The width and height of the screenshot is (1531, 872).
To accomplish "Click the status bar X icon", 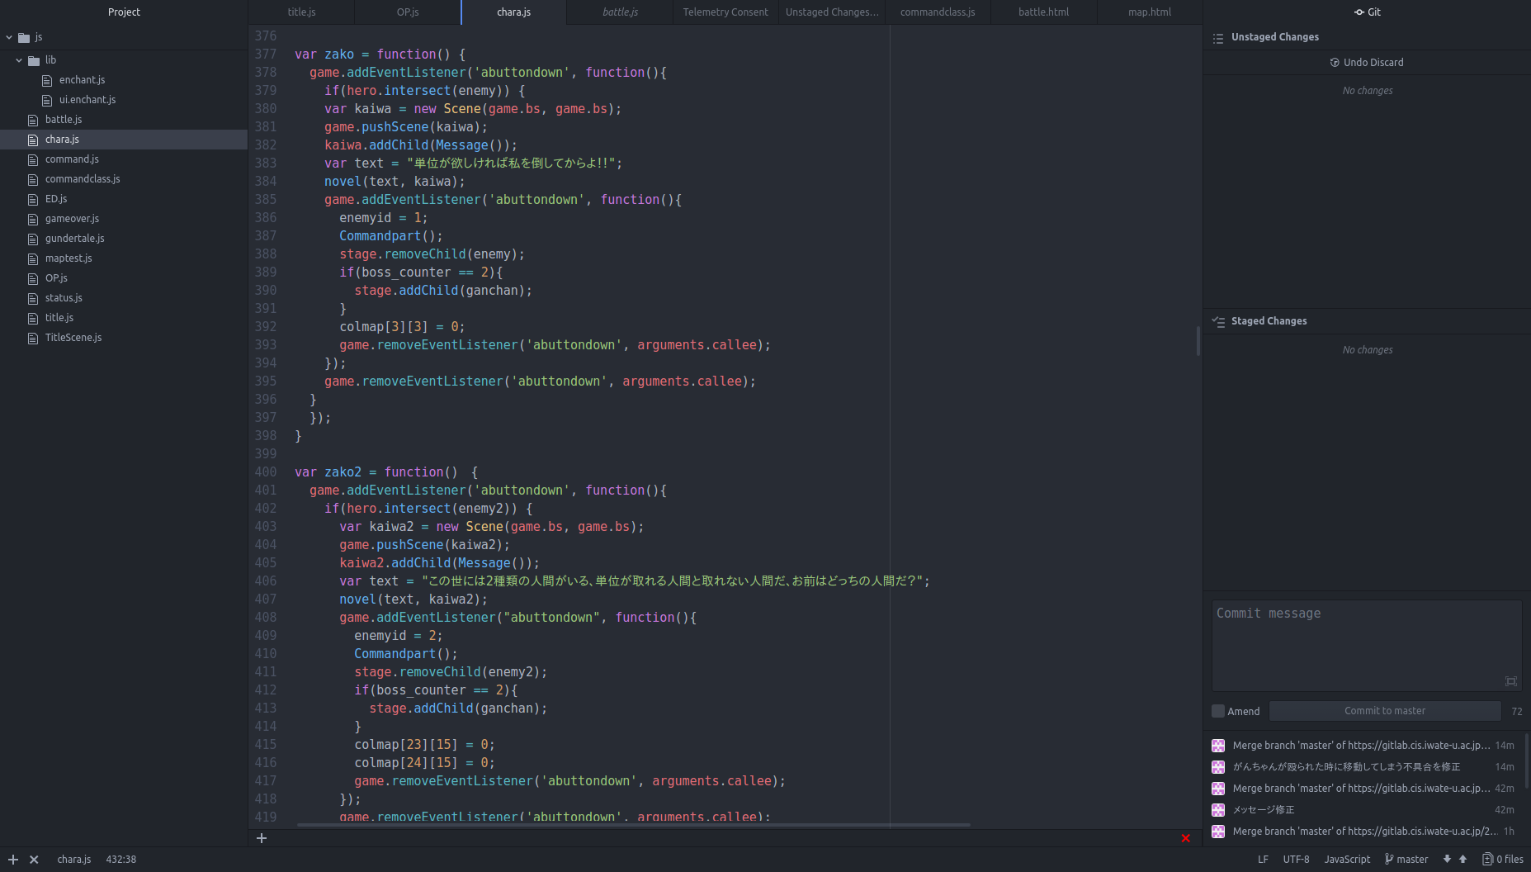I will pyautogui.click(x=34, y=860).
